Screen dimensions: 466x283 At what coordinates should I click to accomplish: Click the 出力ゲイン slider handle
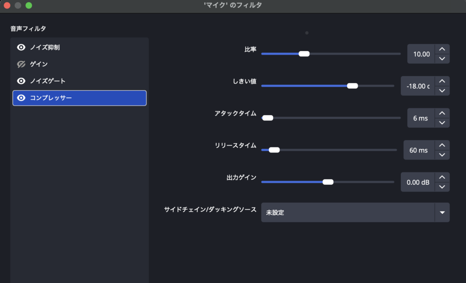[x=328, y=182]
